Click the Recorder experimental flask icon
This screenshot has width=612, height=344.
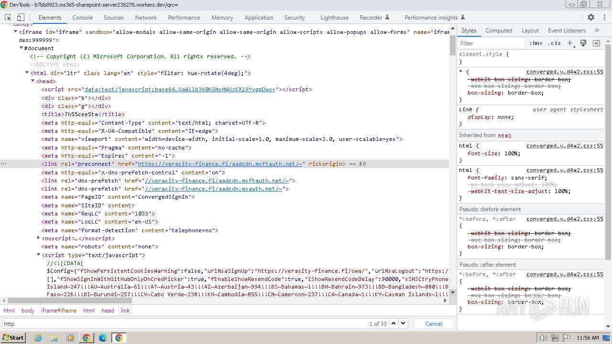[x=387, y=17]
